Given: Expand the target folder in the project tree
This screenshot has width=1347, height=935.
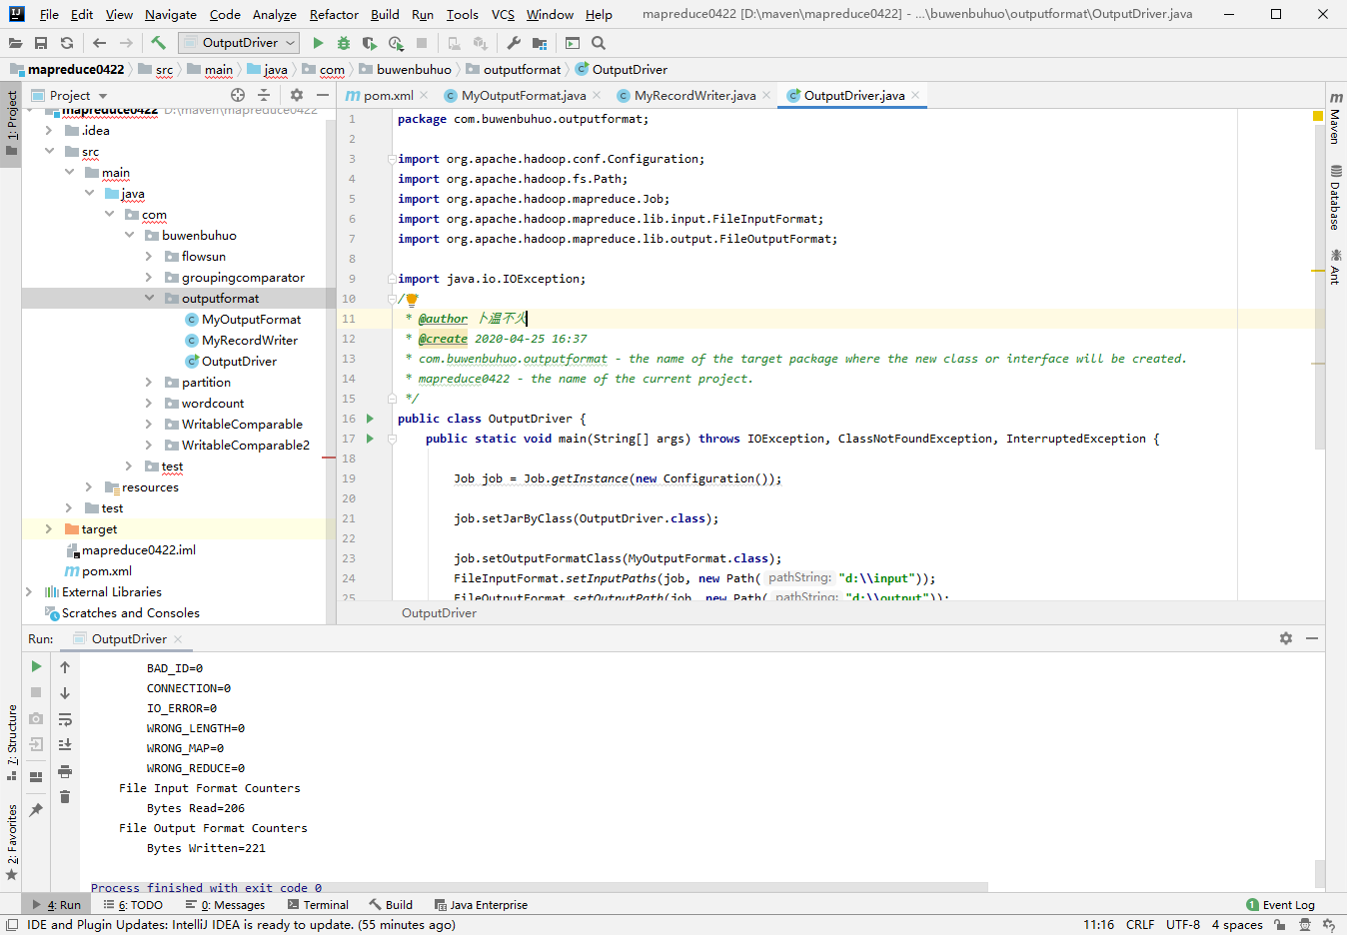Looking at the screenshot, I should (x=48, y=529).
